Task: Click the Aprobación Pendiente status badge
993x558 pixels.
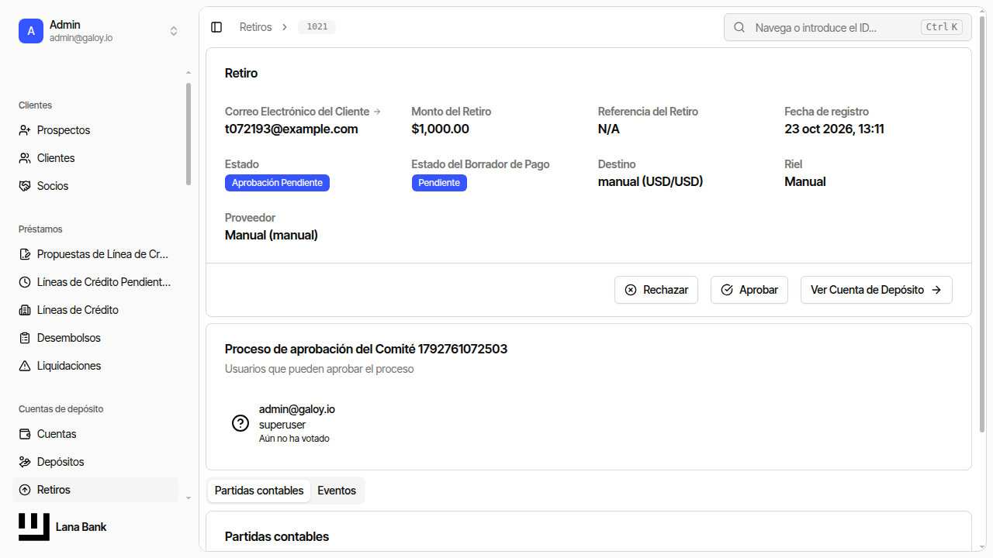Action: [x=277, y=183]
